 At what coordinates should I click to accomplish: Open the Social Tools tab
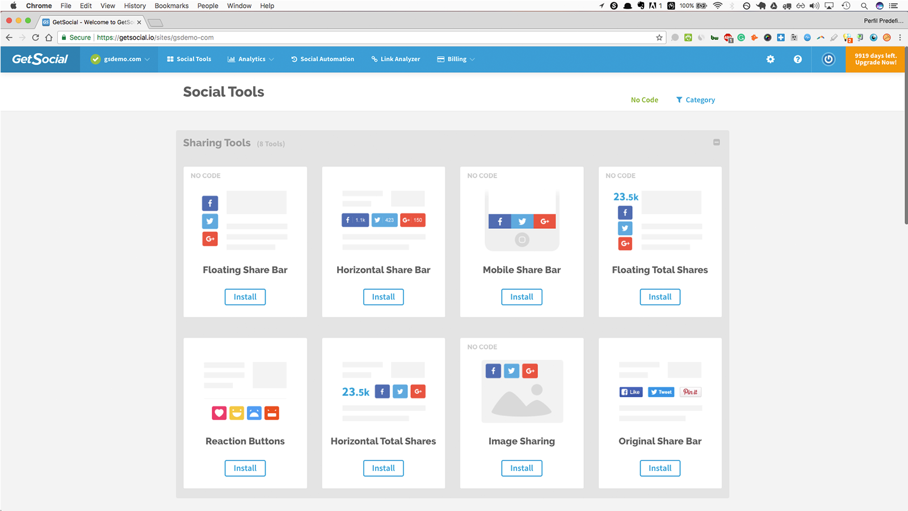tap(189, 59)
